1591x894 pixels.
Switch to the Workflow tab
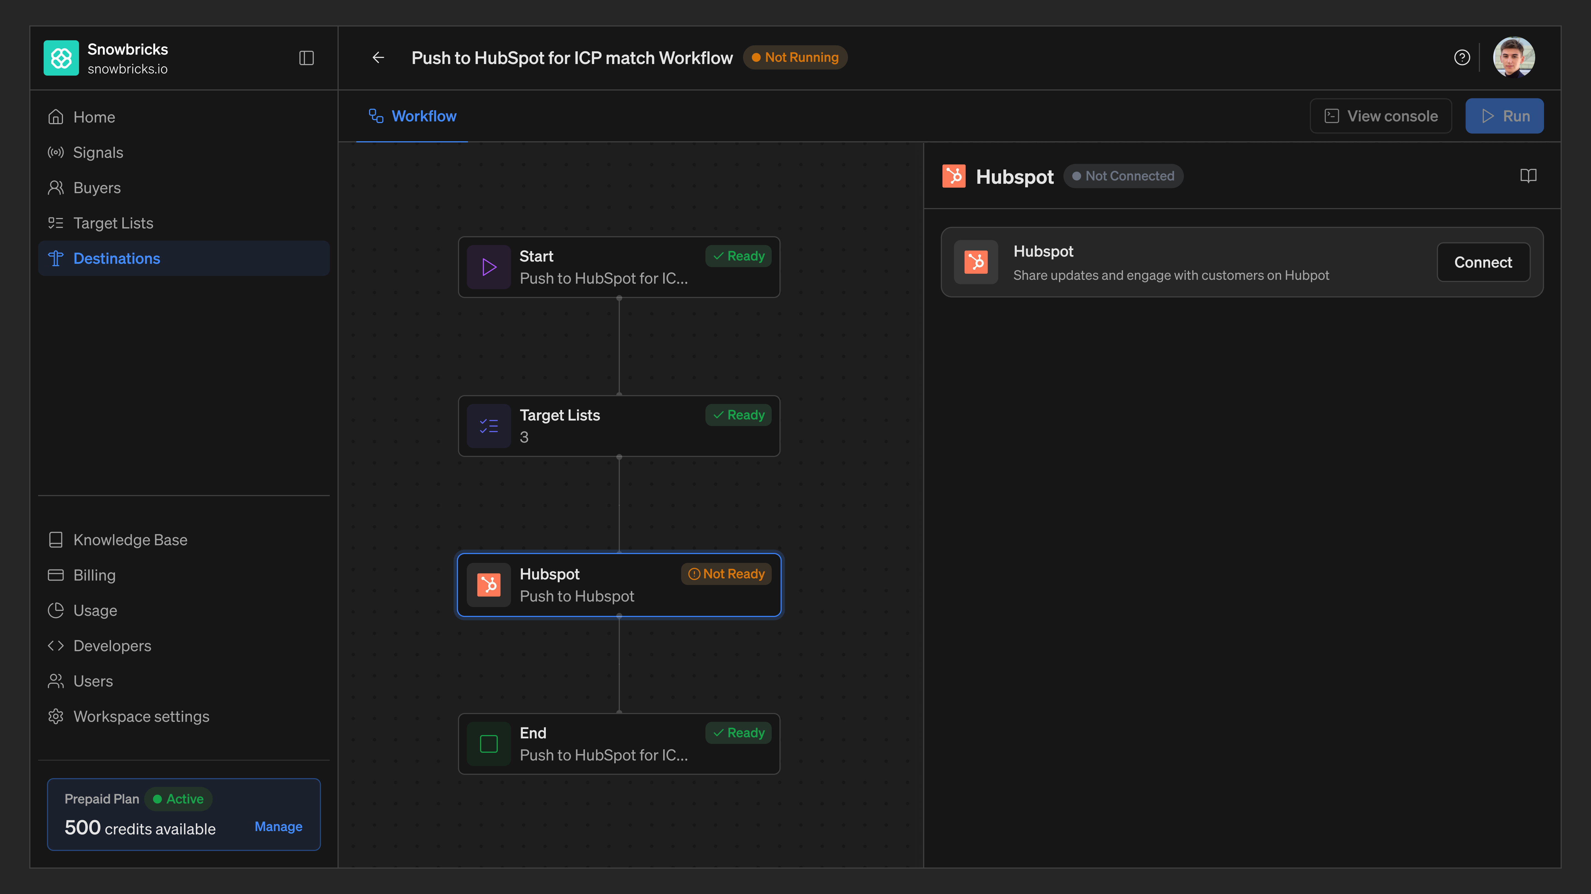coord(412,116)
